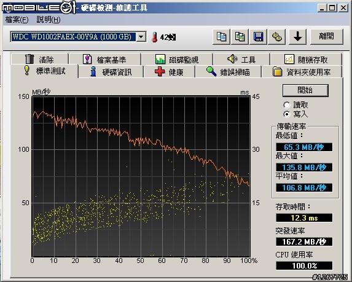Switch to the 隨機存取 tab
Viewport: 352px width, 282px height.
[x=306, y=59]
